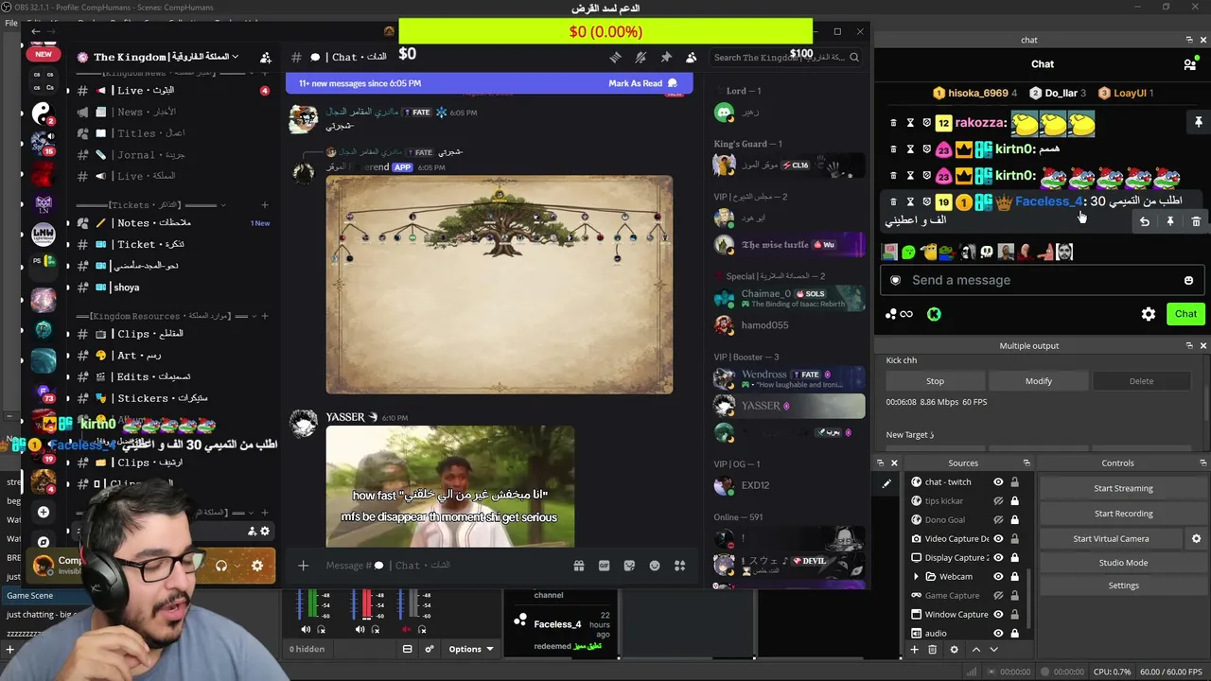The width and height of the screenshot is (1211, 681).
Task: Open Discord emoji picker in message bar
Action: coord(655,566)
